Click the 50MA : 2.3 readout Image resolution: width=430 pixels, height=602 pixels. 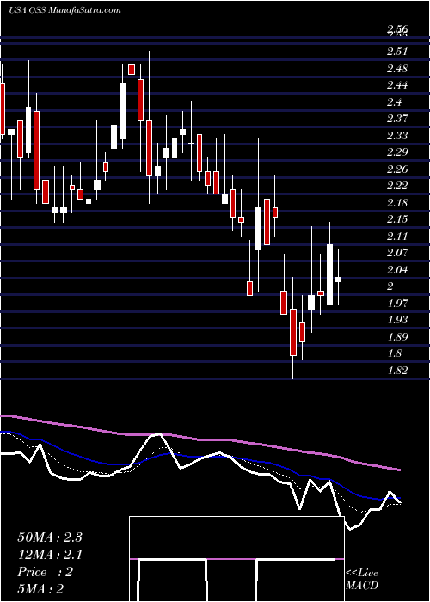[x=50, y=537]
